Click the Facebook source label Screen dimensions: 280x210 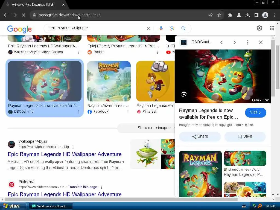click(x=101, y=112)
